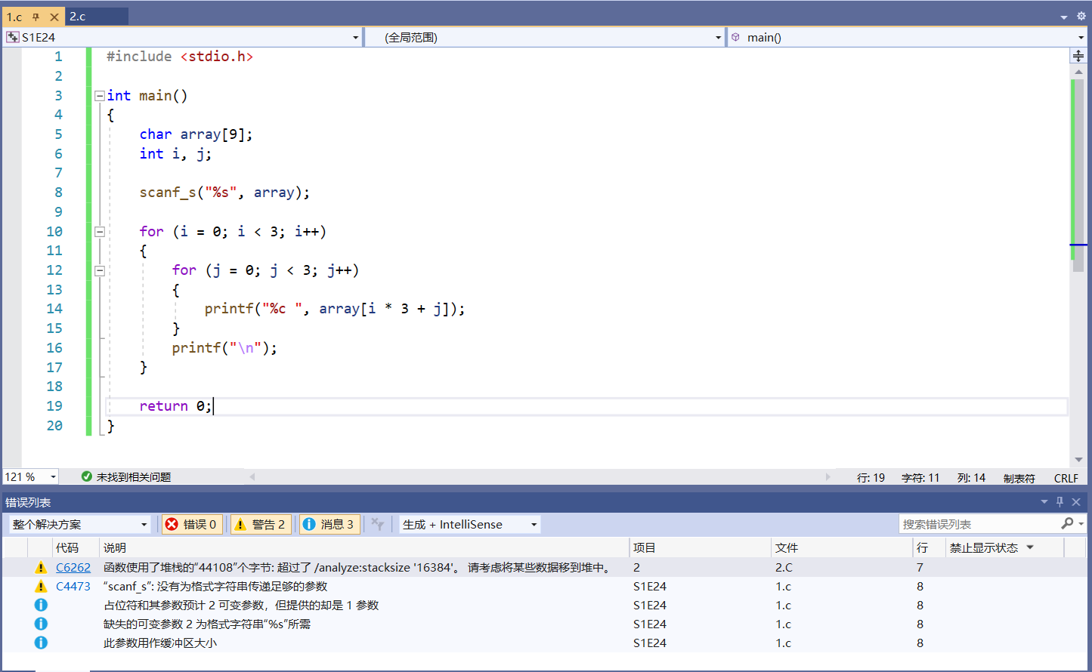Click the 2.C file cell
The height and width of the screenshot is (672, 1092).
784,567
